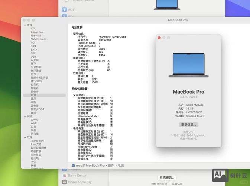
Task: Select SATA in hardware list
Action: 34,49
